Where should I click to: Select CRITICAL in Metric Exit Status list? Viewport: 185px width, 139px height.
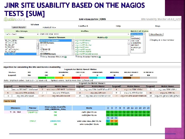point(135,41)
